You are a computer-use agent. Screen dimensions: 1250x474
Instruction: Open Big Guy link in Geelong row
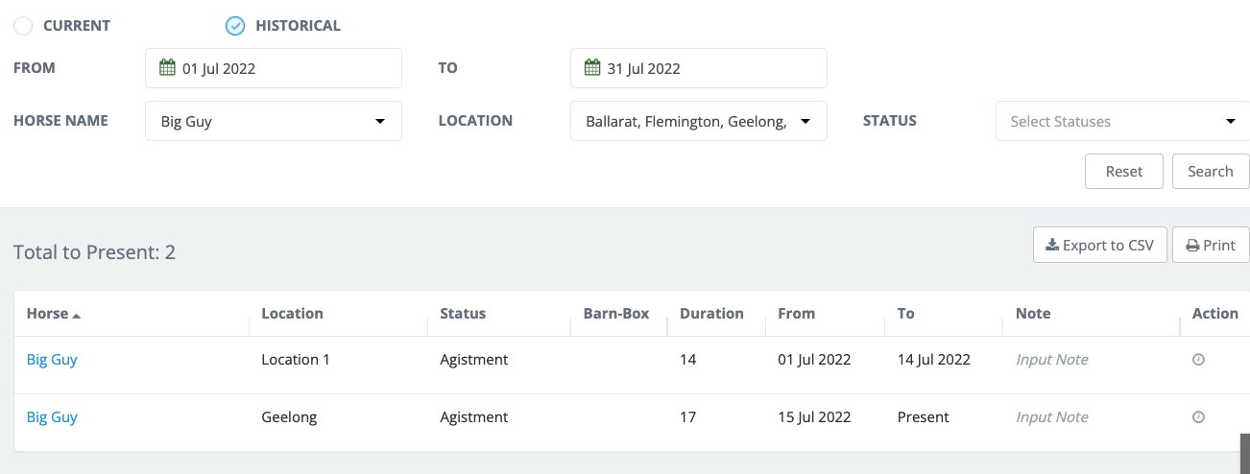(52, 417)
